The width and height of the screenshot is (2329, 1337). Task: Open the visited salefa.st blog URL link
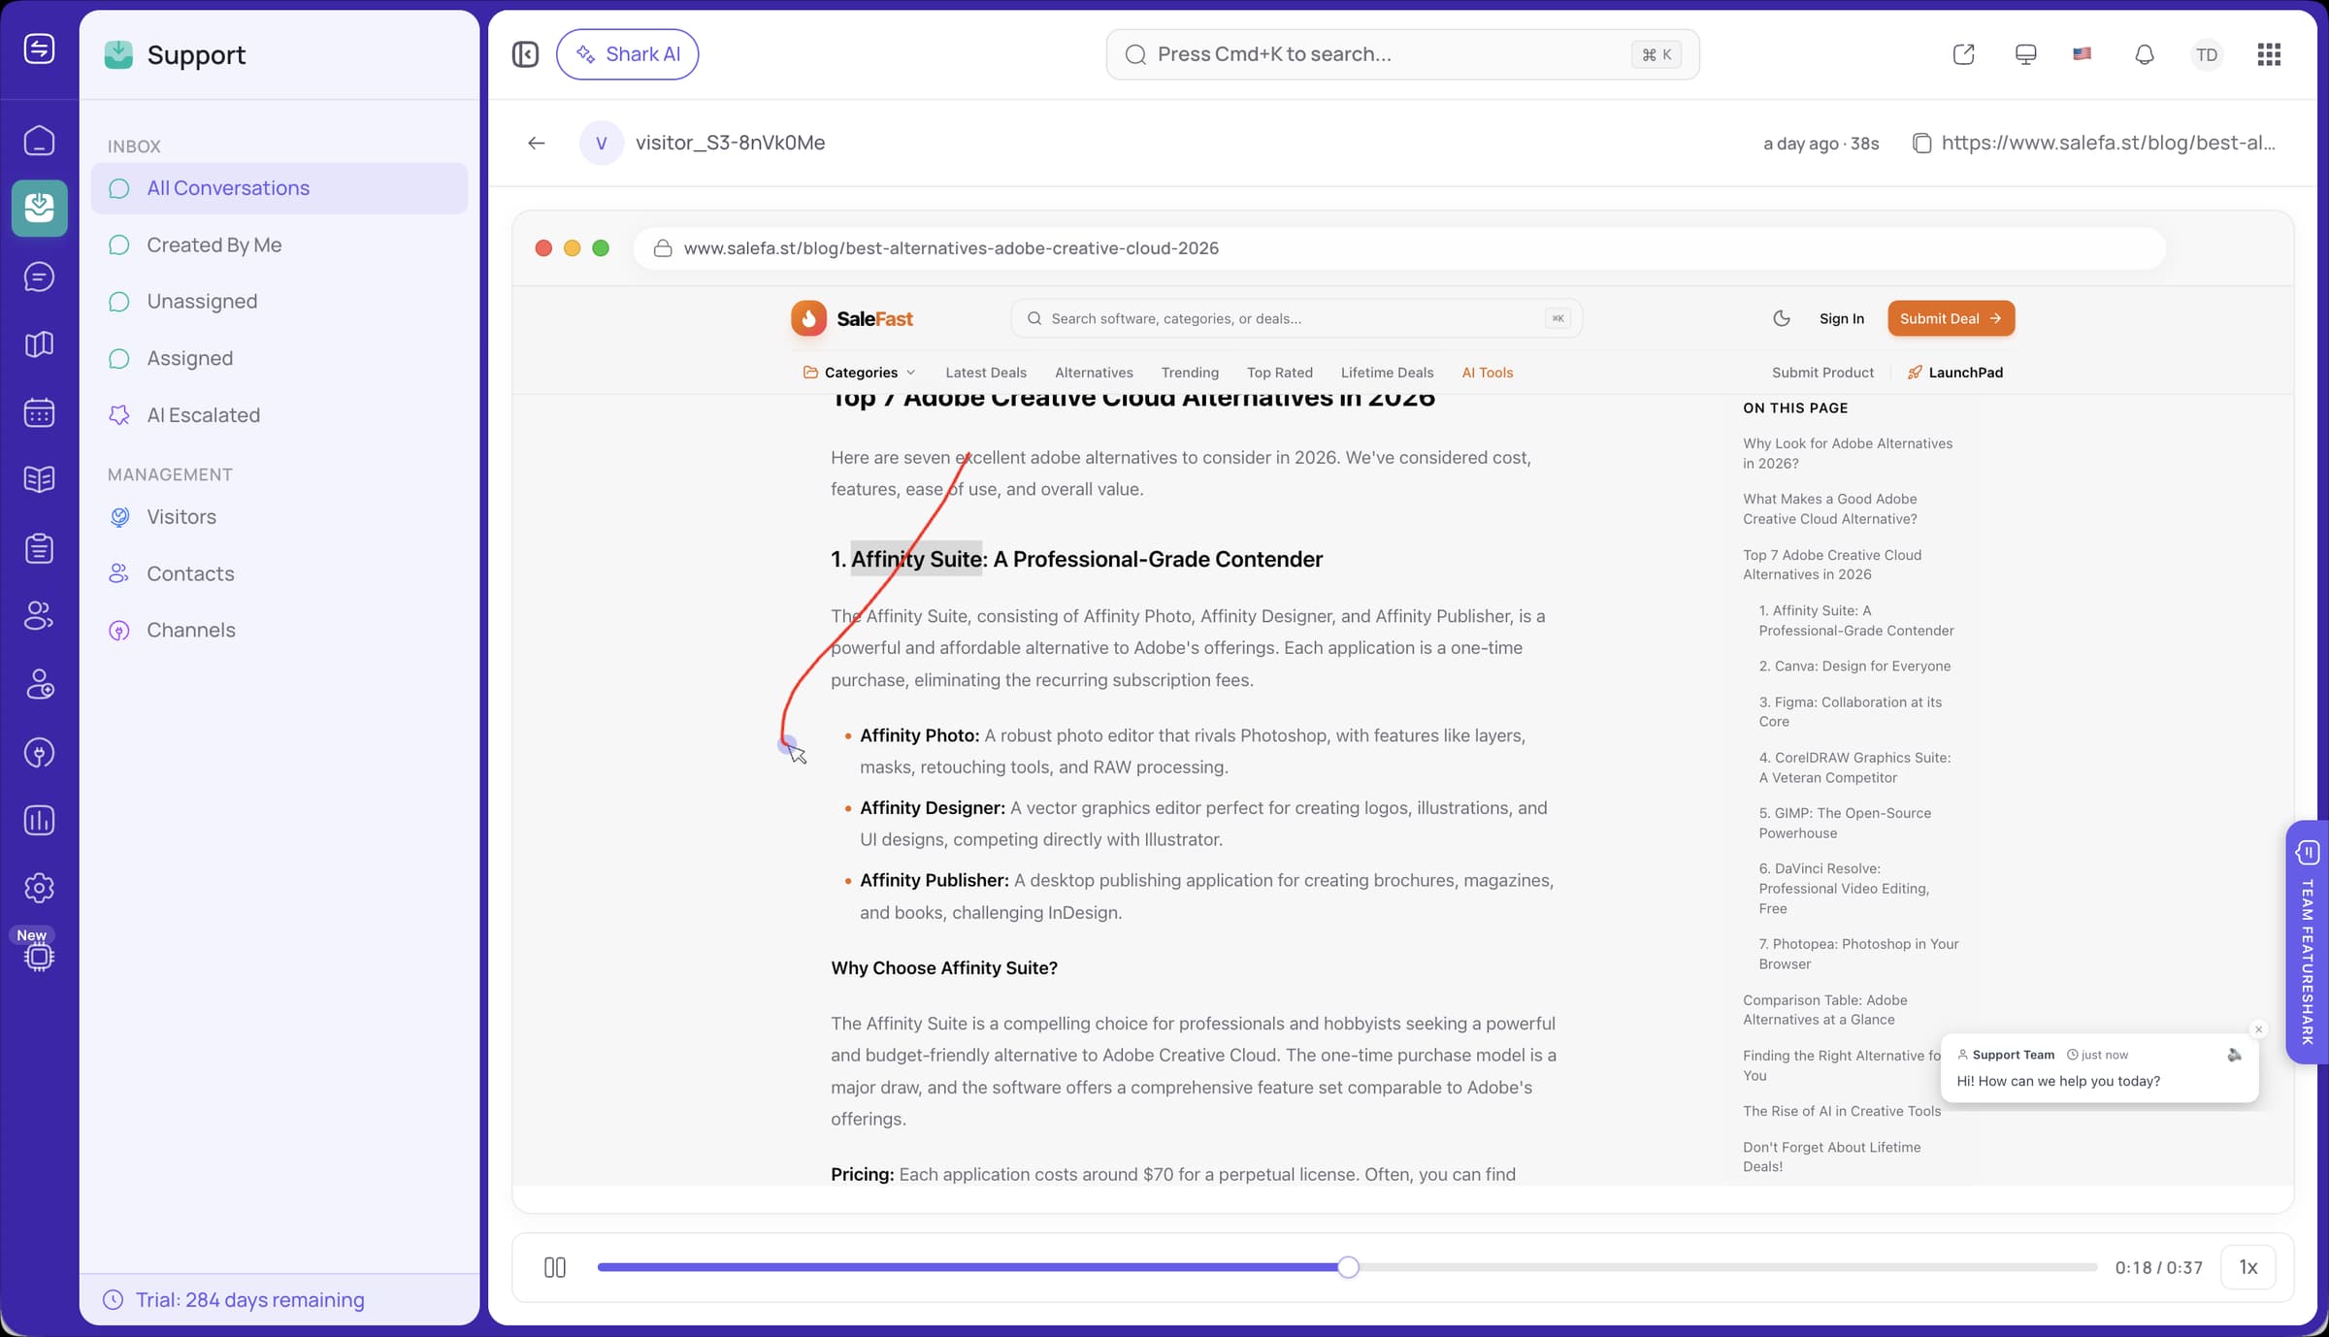(x=2108, y=144)
